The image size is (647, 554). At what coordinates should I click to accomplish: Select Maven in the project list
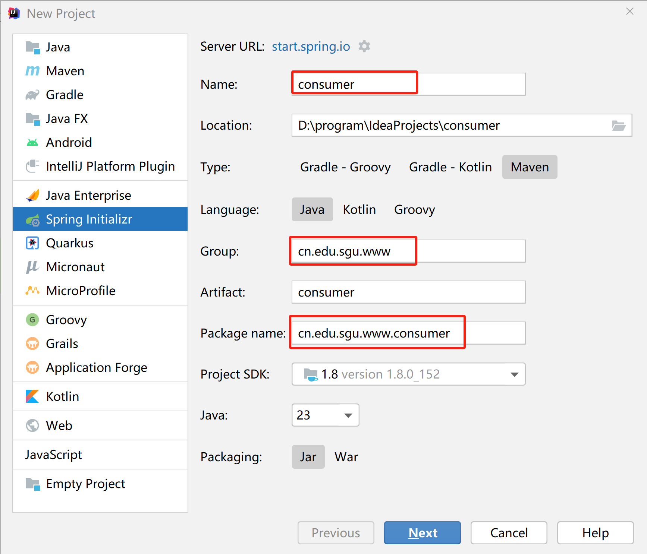tap(100, 71)
